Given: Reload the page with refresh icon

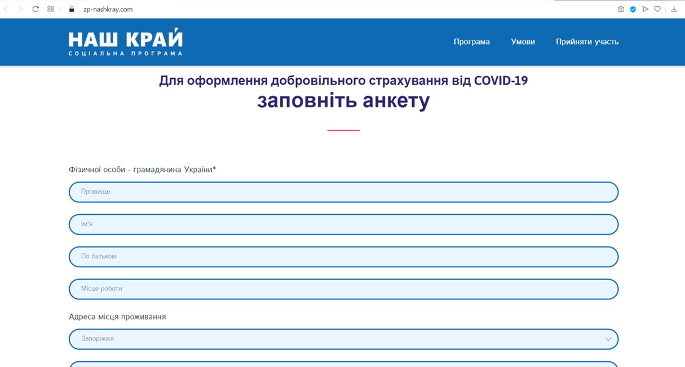Looking at the screenshot, I should pos(36,9).
